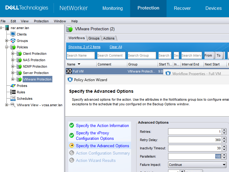The height and width of the screenshot is (172, 229).
Task: Click the VMware Protection (2) header icon
Action: pyautogui.click(x=69, y=29)
